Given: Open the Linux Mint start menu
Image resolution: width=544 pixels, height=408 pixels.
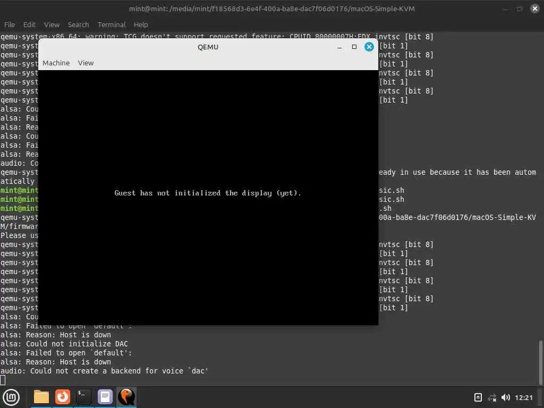Looking at the screenshot, I should [11, 397].
